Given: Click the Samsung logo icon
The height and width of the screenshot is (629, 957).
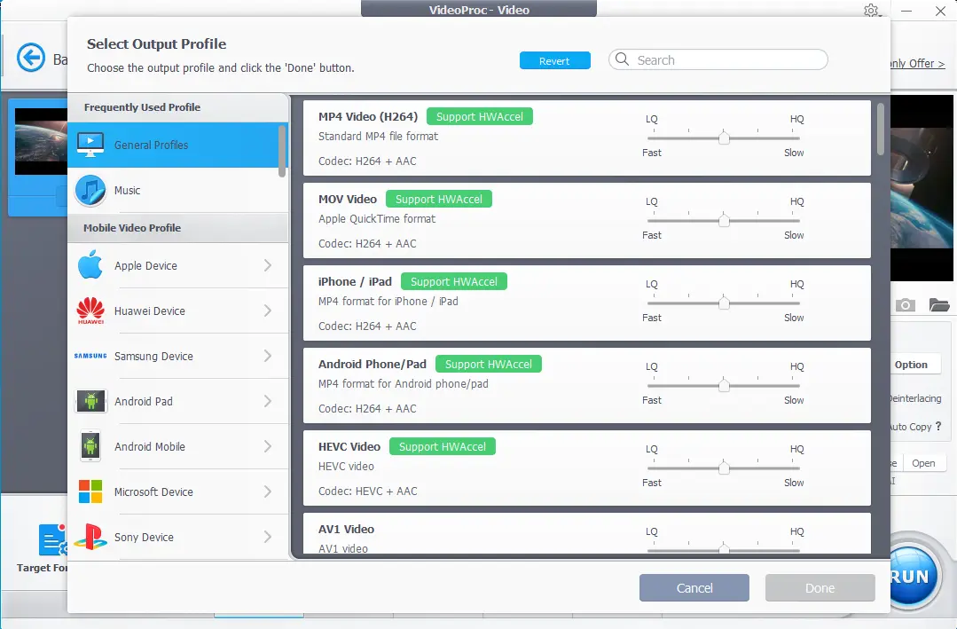Looking at the screenshot, I should pyautogui.click(x=90, y=356).
